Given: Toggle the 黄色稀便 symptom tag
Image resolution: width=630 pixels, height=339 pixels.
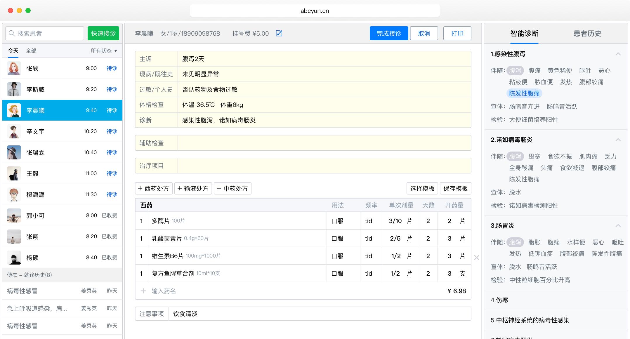Looking at the screenshot, I should pos(560,71).
